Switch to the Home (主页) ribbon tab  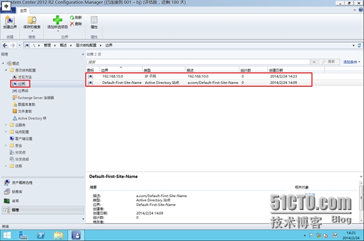tap(23, 11)
